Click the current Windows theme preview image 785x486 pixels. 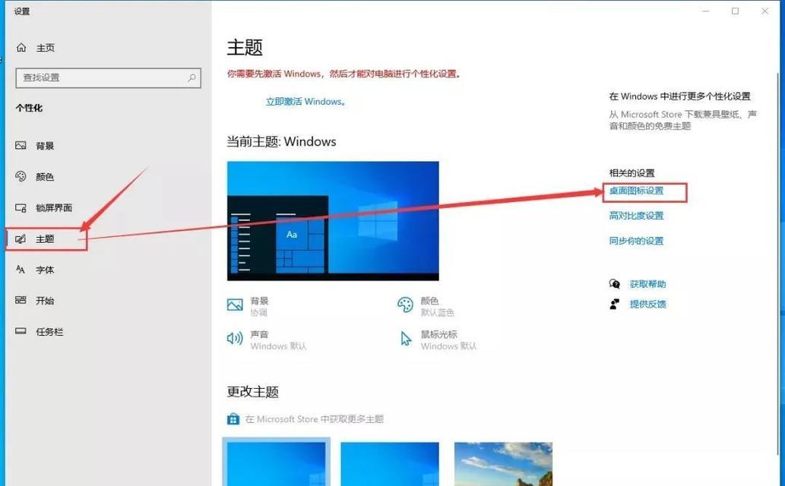[x=333, y=221]
